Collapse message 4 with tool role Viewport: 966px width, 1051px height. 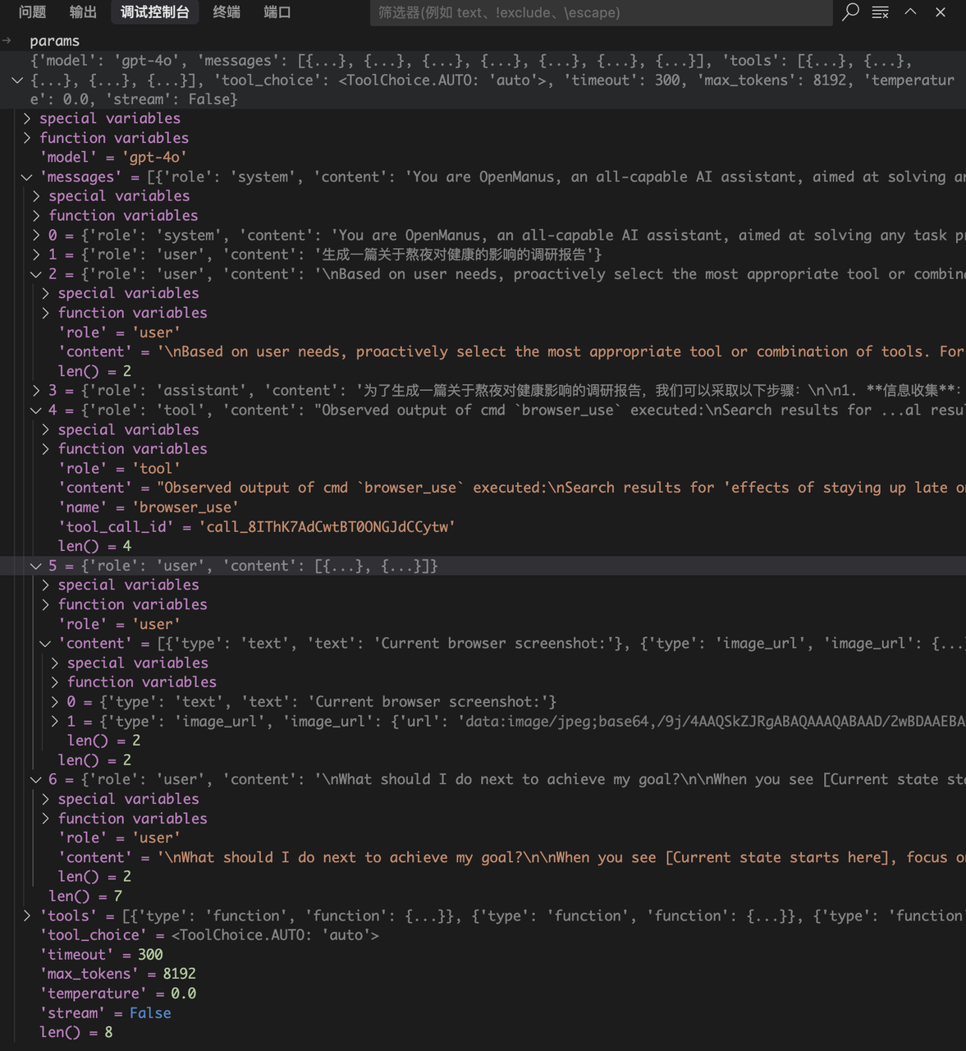point(36,411)
